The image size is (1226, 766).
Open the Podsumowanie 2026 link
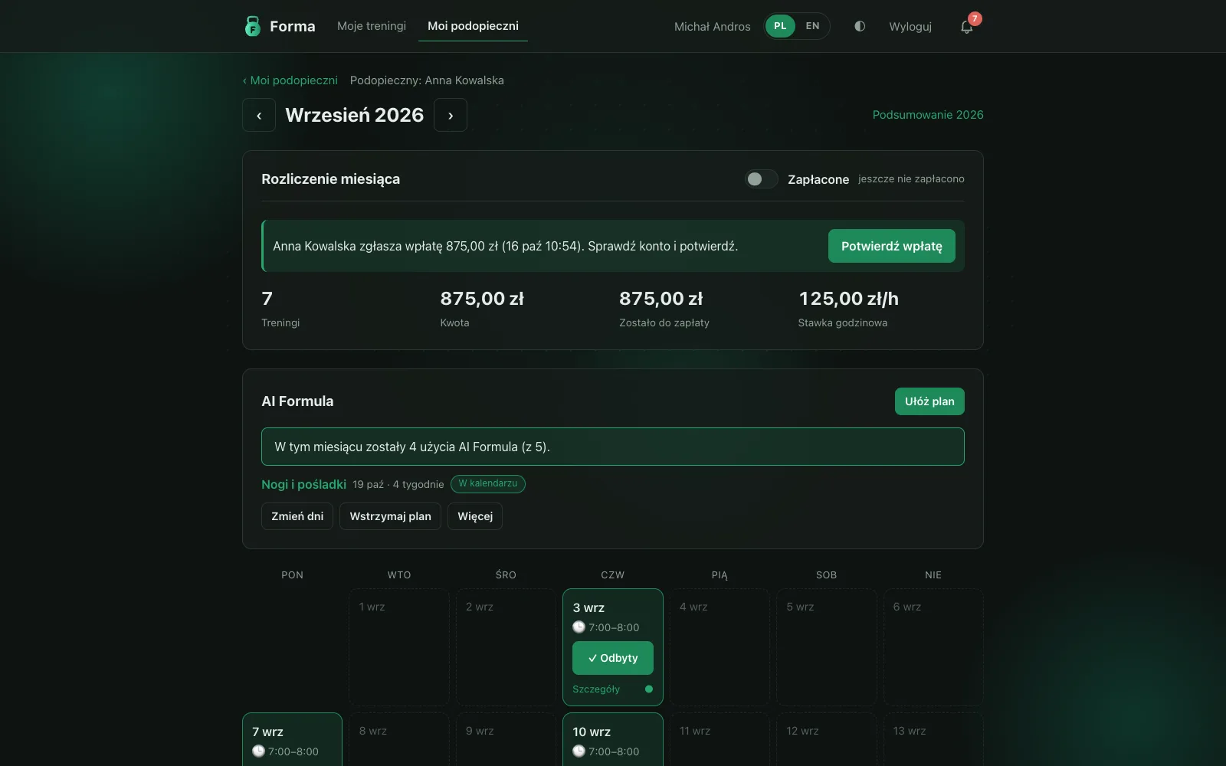[x=928, y=115]
